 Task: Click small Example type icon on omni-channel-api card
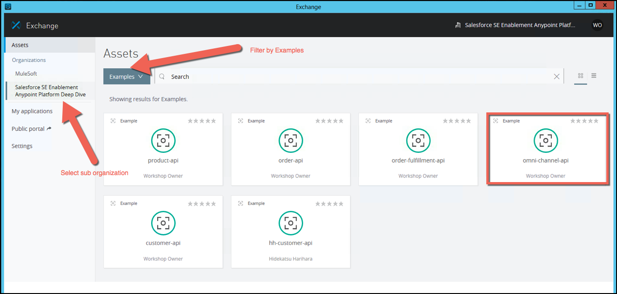[495, 121]
